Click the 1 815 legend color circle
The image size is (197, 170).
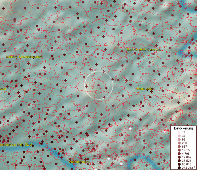pyautogui.click(x=179, y=150)
